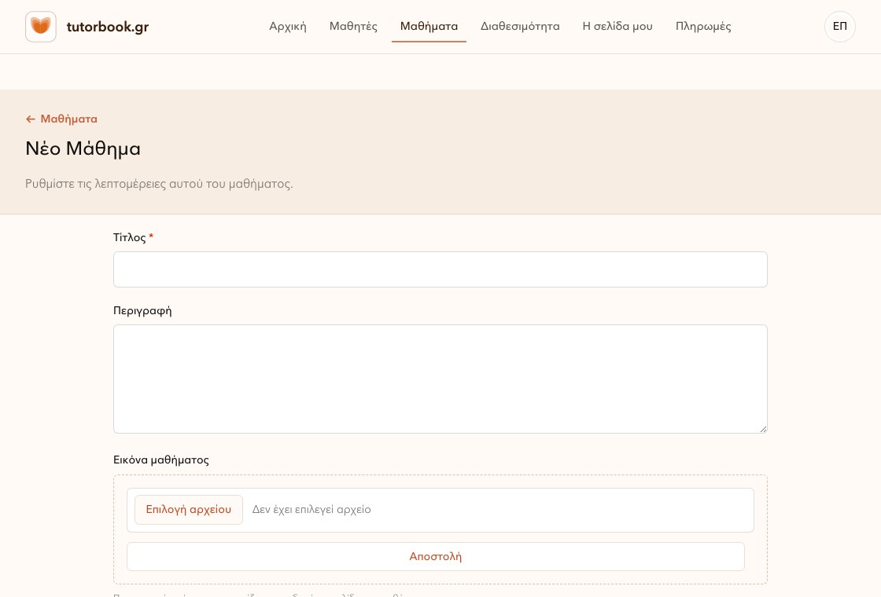Go to the Αρχική page

pyautogui.click(x=288, y=27)
